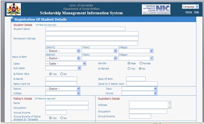
Task: Expand the College dropdown
Action: point(63,93)
